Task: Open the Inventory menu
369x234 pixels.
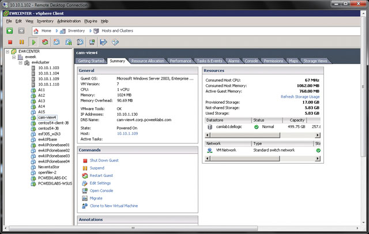Action: (45, 21)
